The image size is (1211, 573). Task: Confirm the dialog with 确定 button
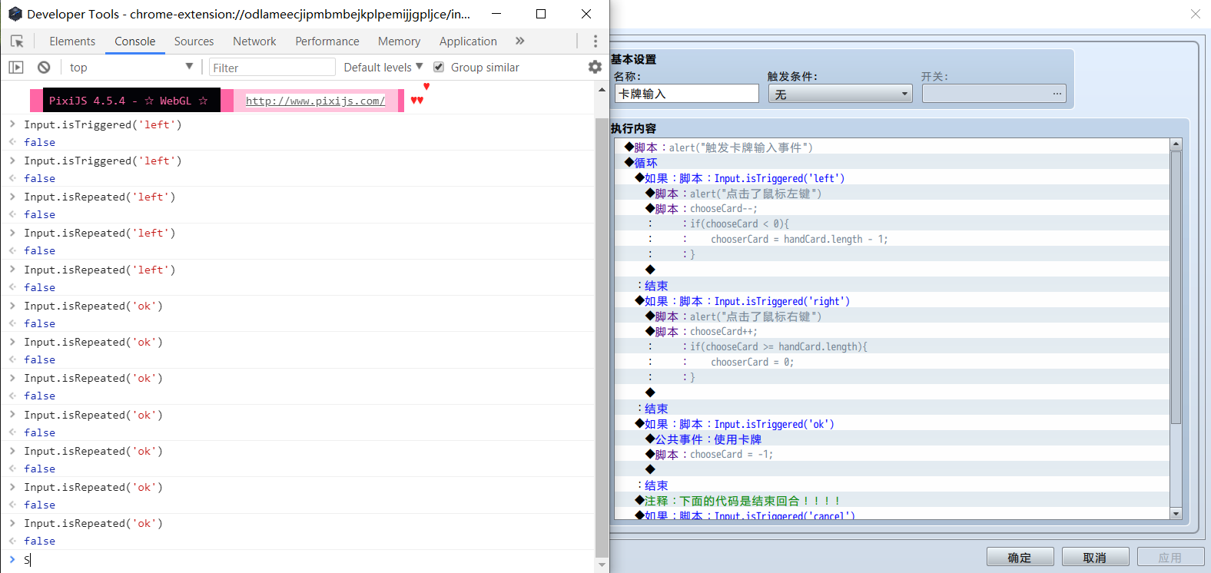click(x=1020, y=558)
